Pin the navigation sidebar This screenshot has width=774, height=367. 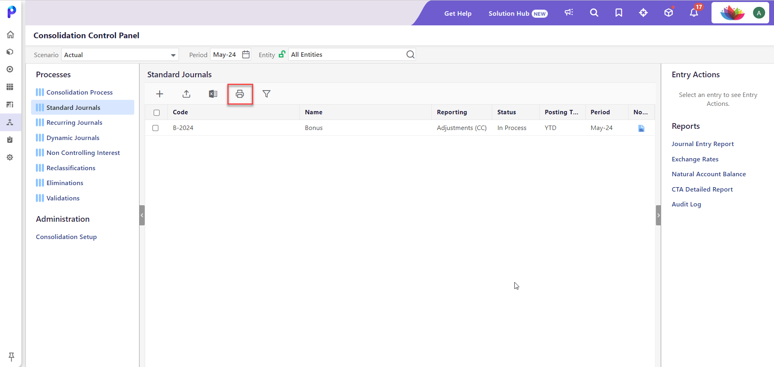(11, 357)
